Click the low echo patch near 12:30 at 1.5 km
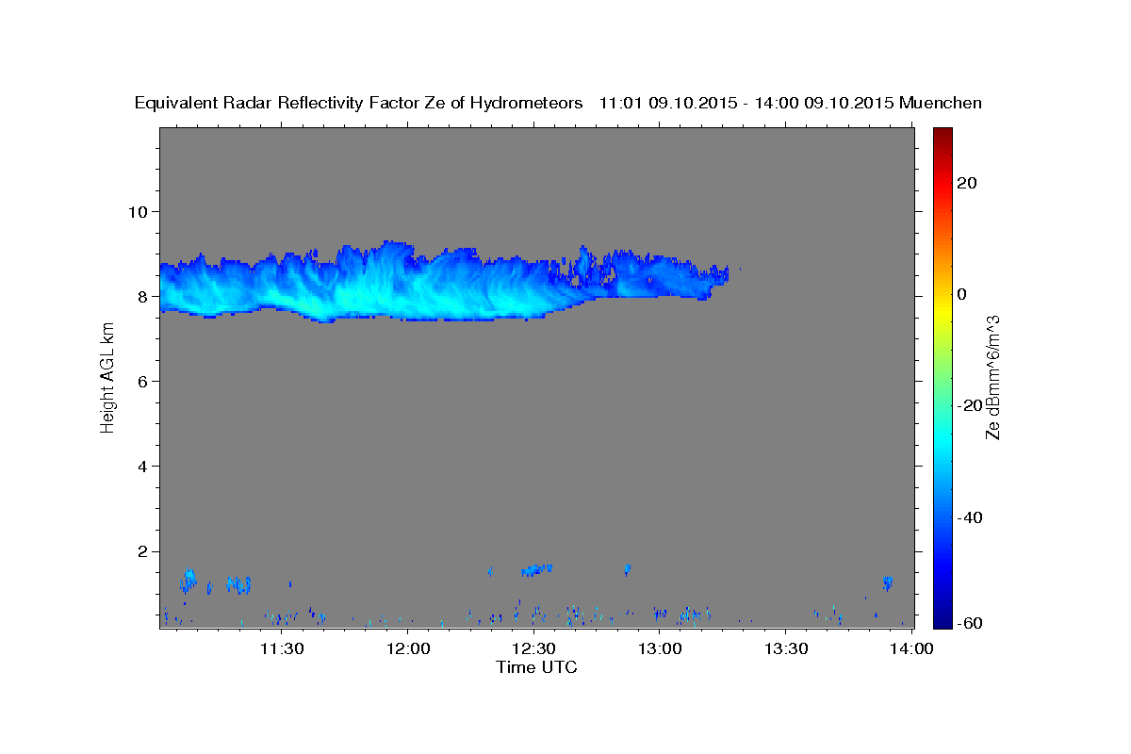This screenshot has height=754, width=1131. (x=536, y=569)
